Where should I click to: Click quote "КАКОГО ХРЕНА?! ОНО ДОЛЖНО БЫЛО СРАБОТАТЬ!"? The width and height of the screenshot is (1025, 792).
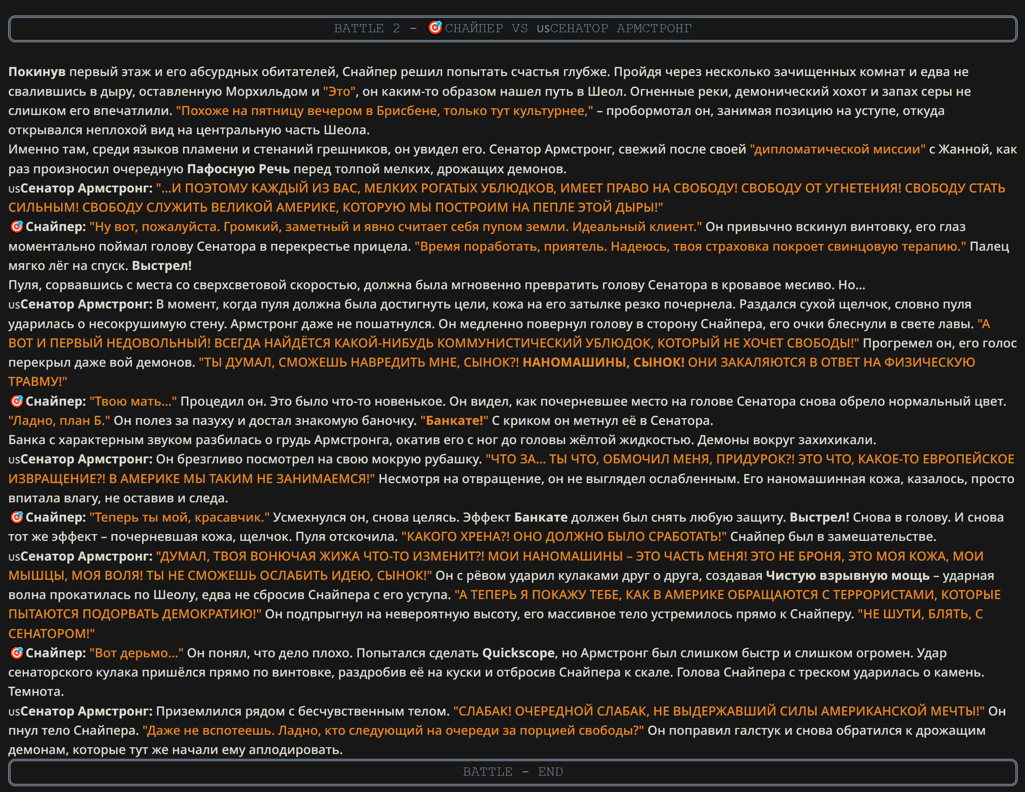point(564,537)
